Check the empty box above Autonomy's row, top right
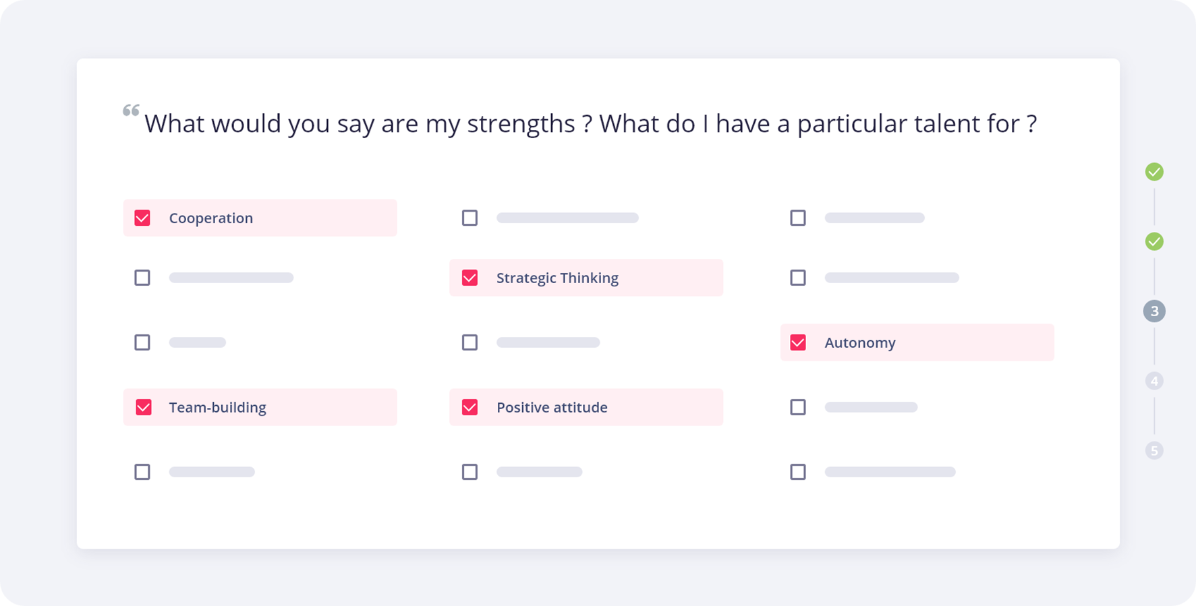 (798, 218)
